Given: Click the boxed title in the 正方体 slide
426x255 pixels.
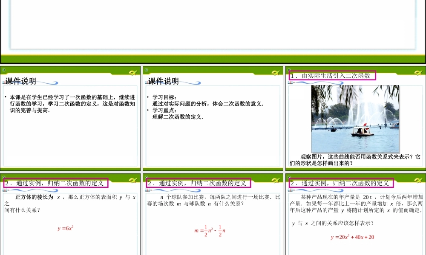Looking at the screenshot, I should click(56, 183).
